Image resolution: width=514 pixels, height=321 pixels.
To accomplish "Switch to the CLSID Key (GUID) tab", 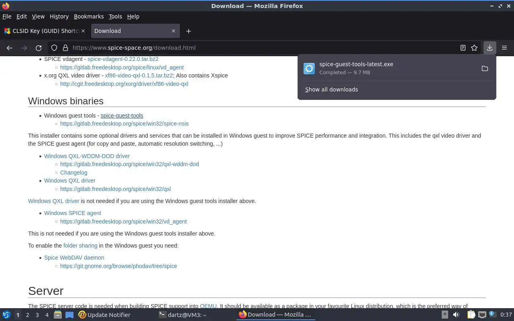I will [44, 31].
